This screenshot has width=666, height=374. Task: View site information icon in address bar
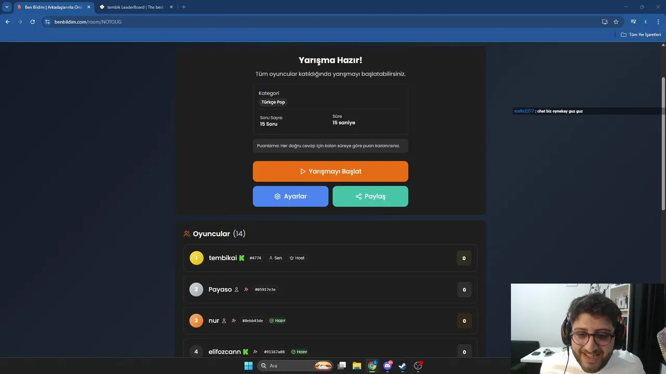(47, 22)
